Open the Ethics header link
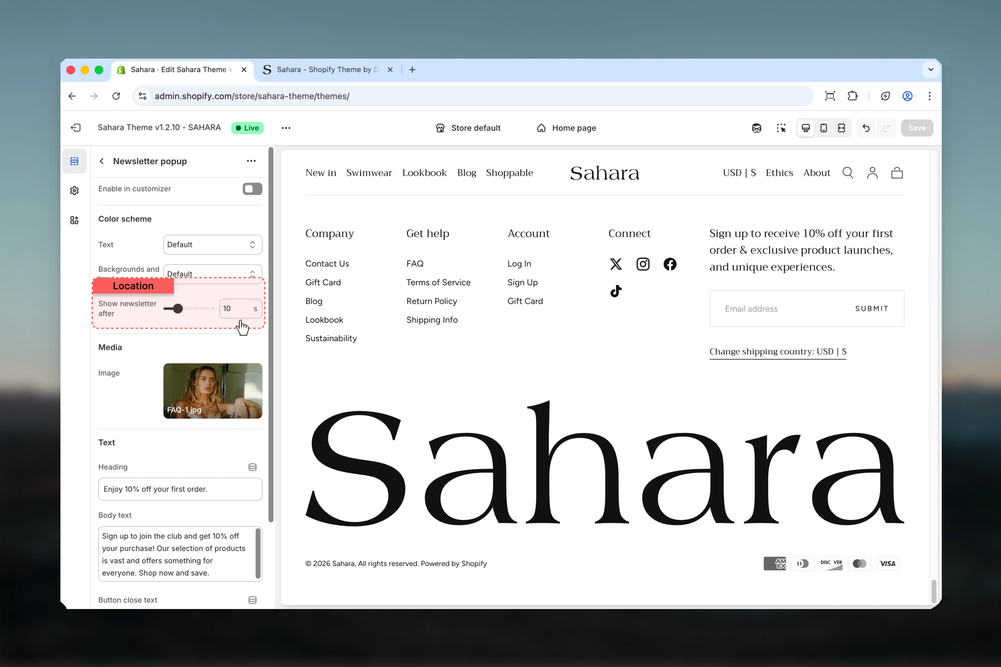This screenshot has width=1001, height=667. (x=779, y=173)
